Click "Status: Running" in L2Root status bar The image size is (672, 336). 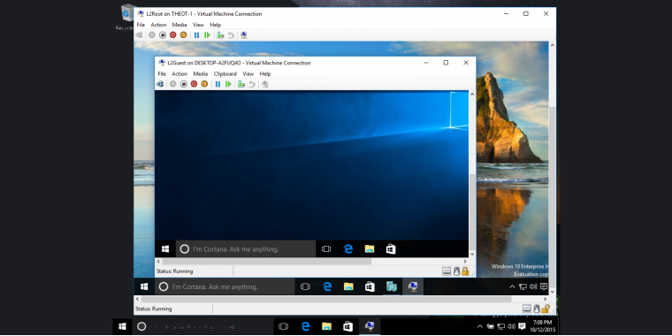coord(154,309)
